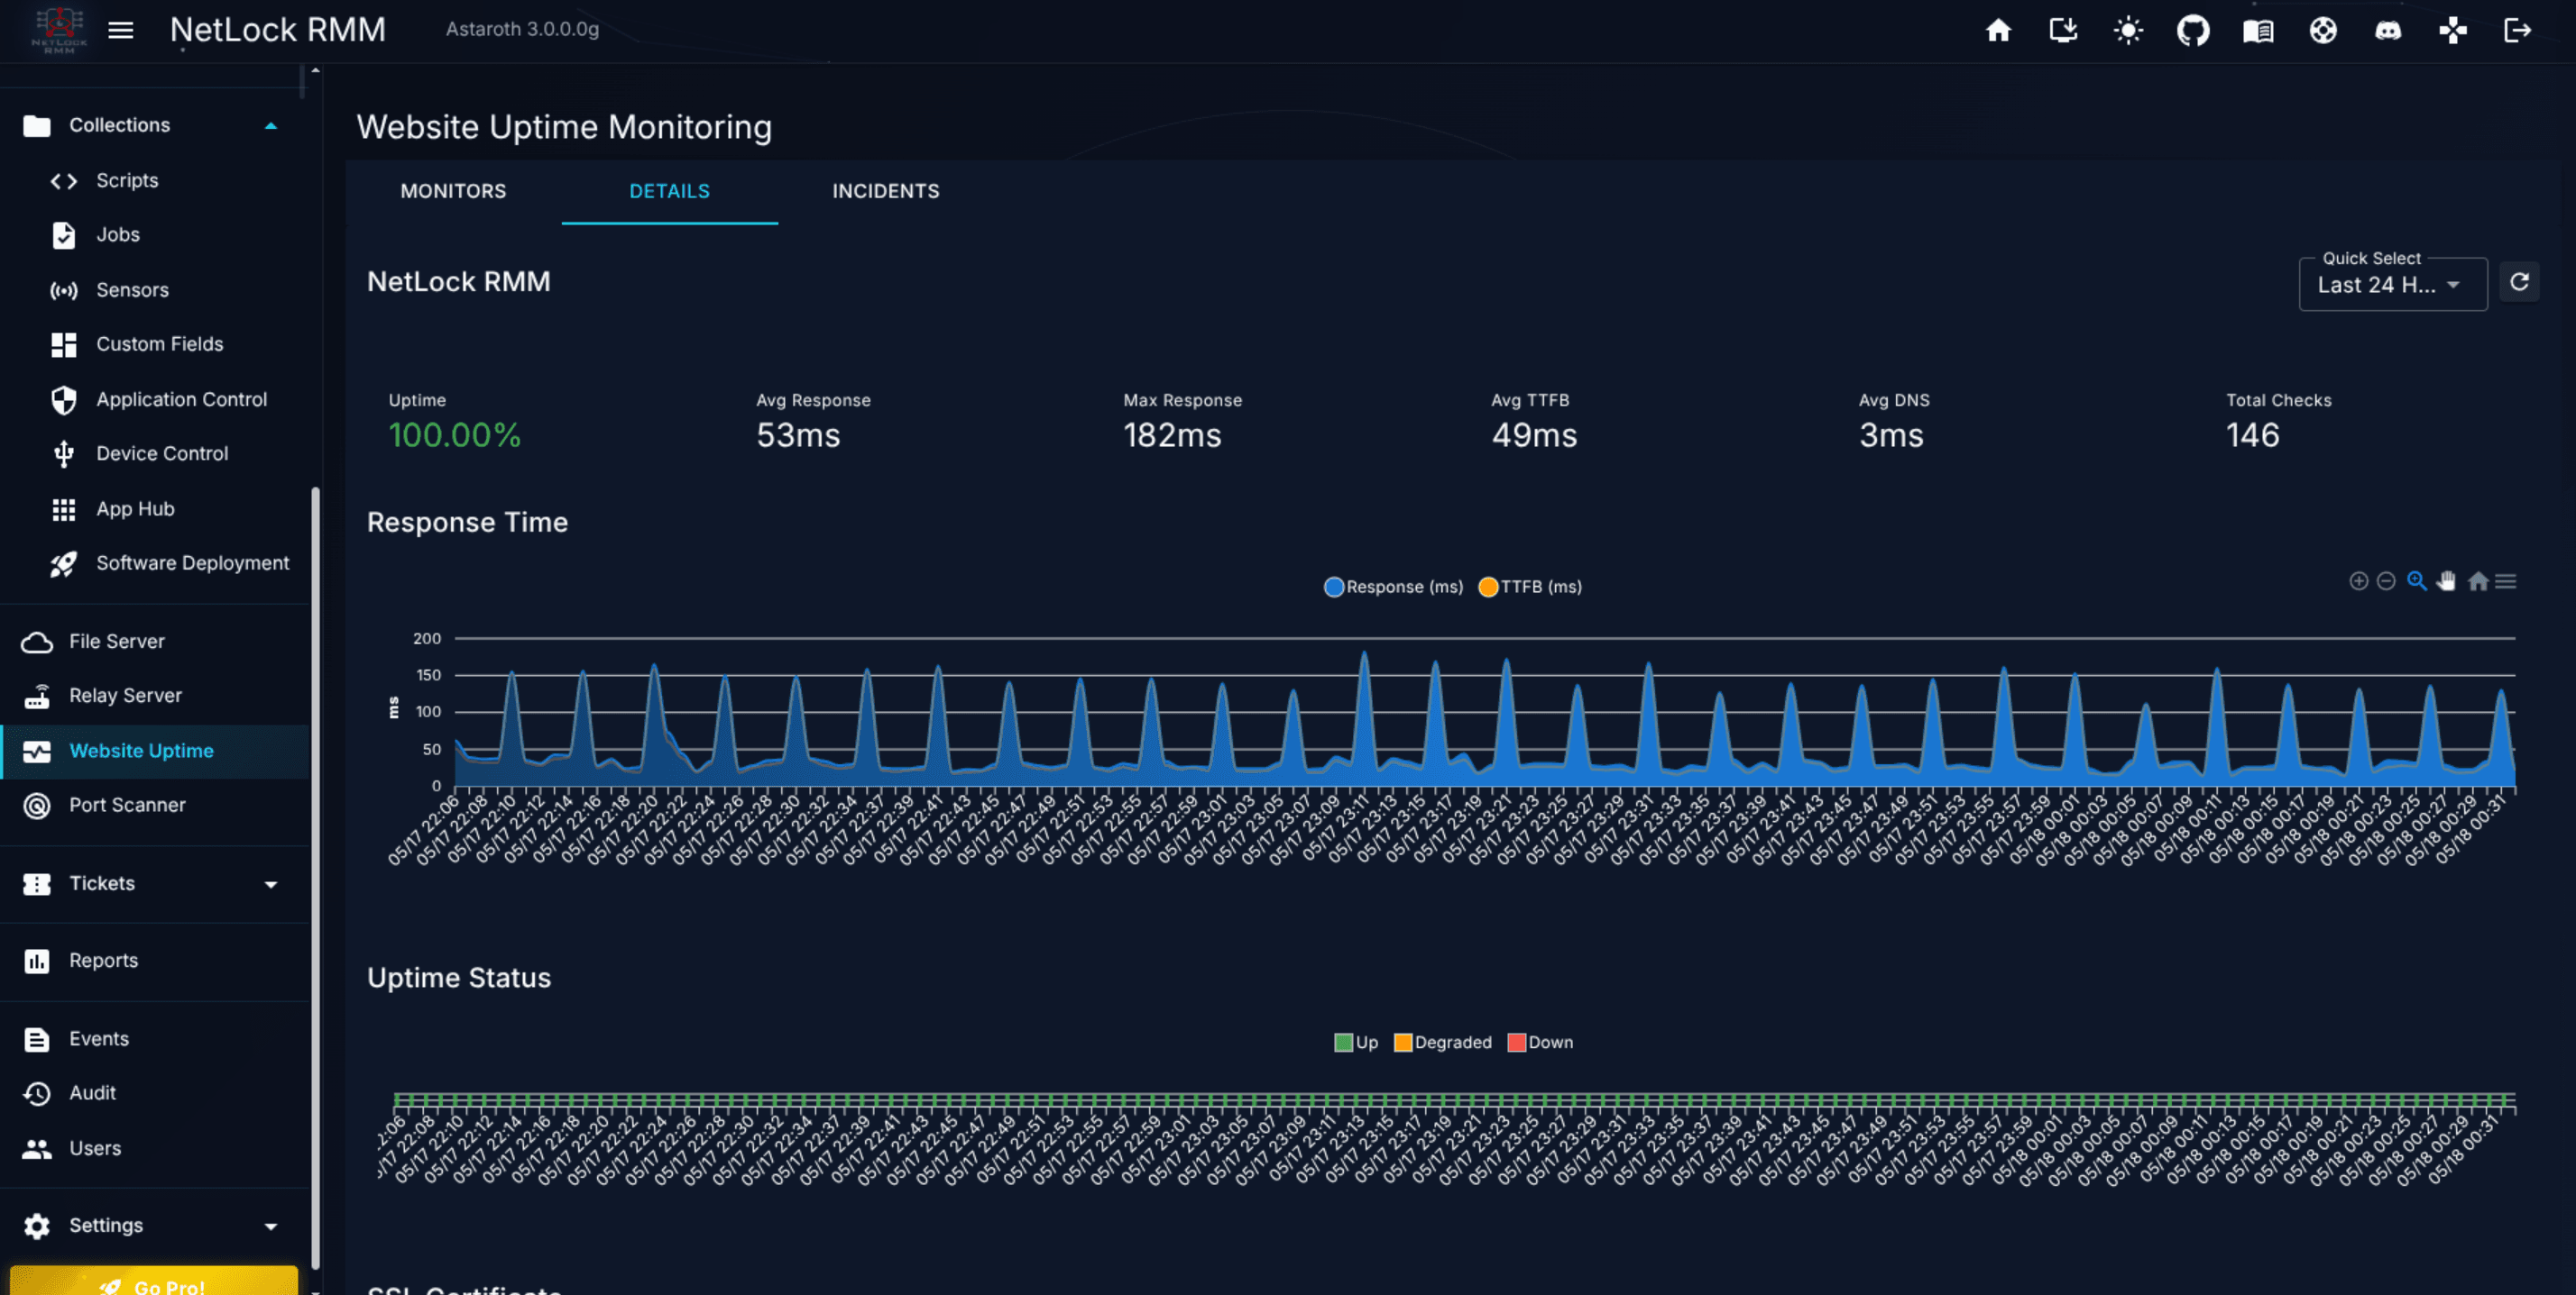This screenshot has height=1295, width=2576.
Task: Open the Quick Select time range dropdown
Action: click(2392, 285)
